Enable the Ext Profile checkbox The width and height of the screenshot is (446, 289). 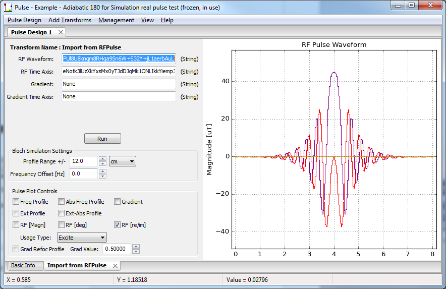click(16, 213)
